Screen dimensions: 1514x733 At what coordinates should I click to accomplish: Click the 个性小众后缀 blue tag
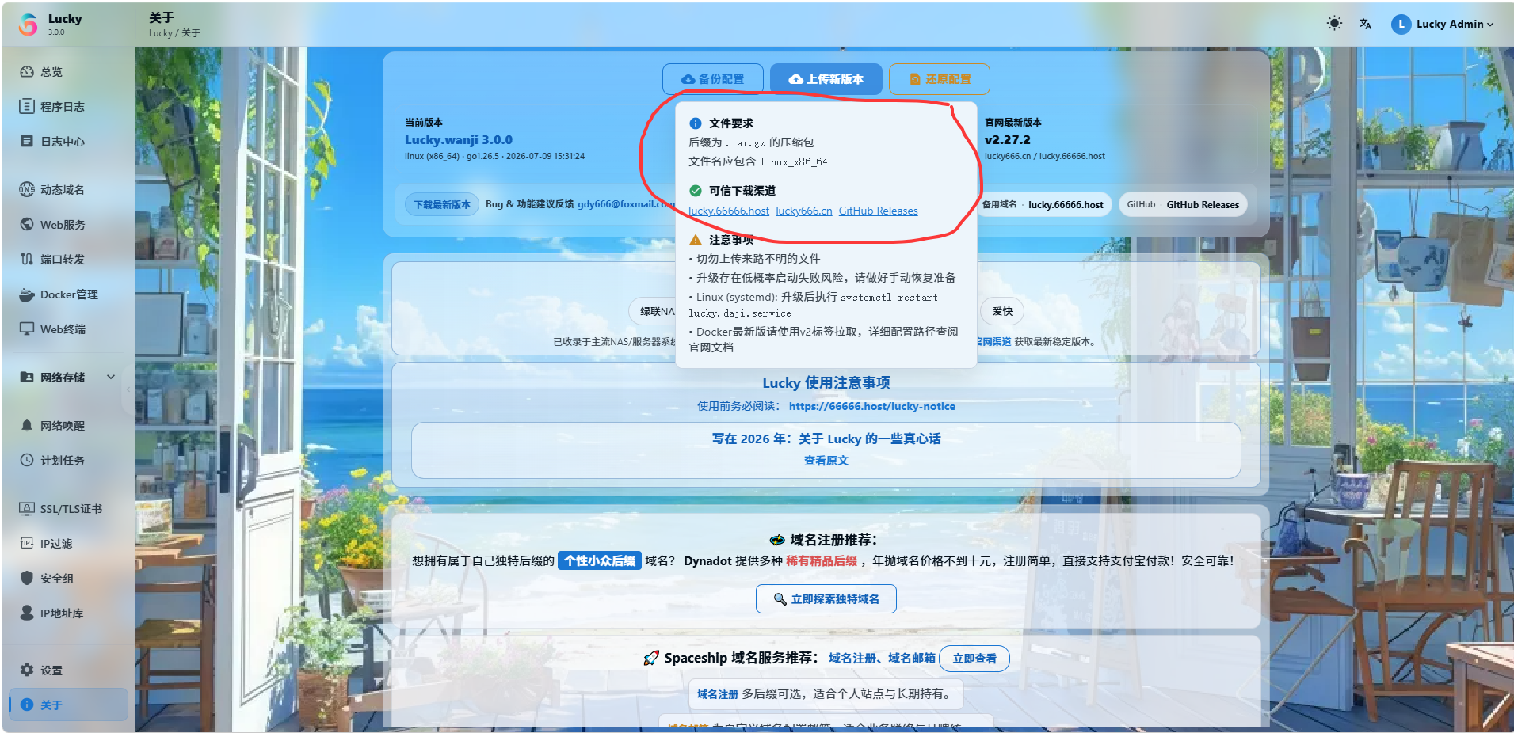(600, 561)
